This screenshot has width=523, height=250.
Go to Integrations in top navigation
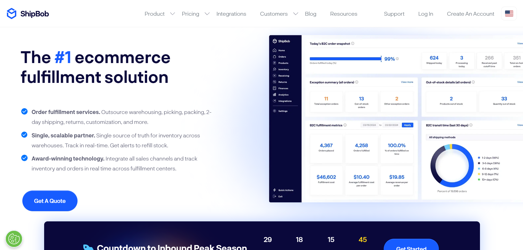[x=231, y=14]
